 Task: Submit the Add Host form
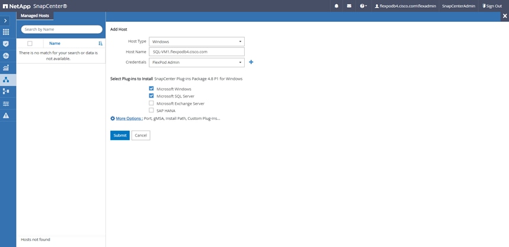120,135
